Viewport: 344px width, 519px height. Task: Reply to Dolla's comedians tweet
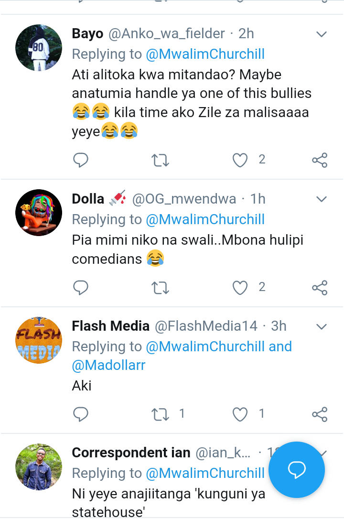(x=81, y=287)
